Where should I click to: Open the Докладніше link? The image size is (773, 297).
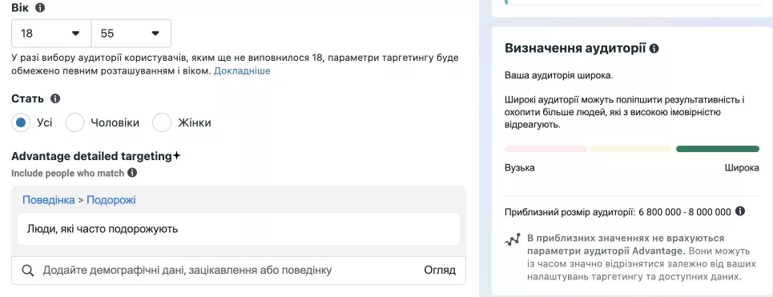click(242, 71)
